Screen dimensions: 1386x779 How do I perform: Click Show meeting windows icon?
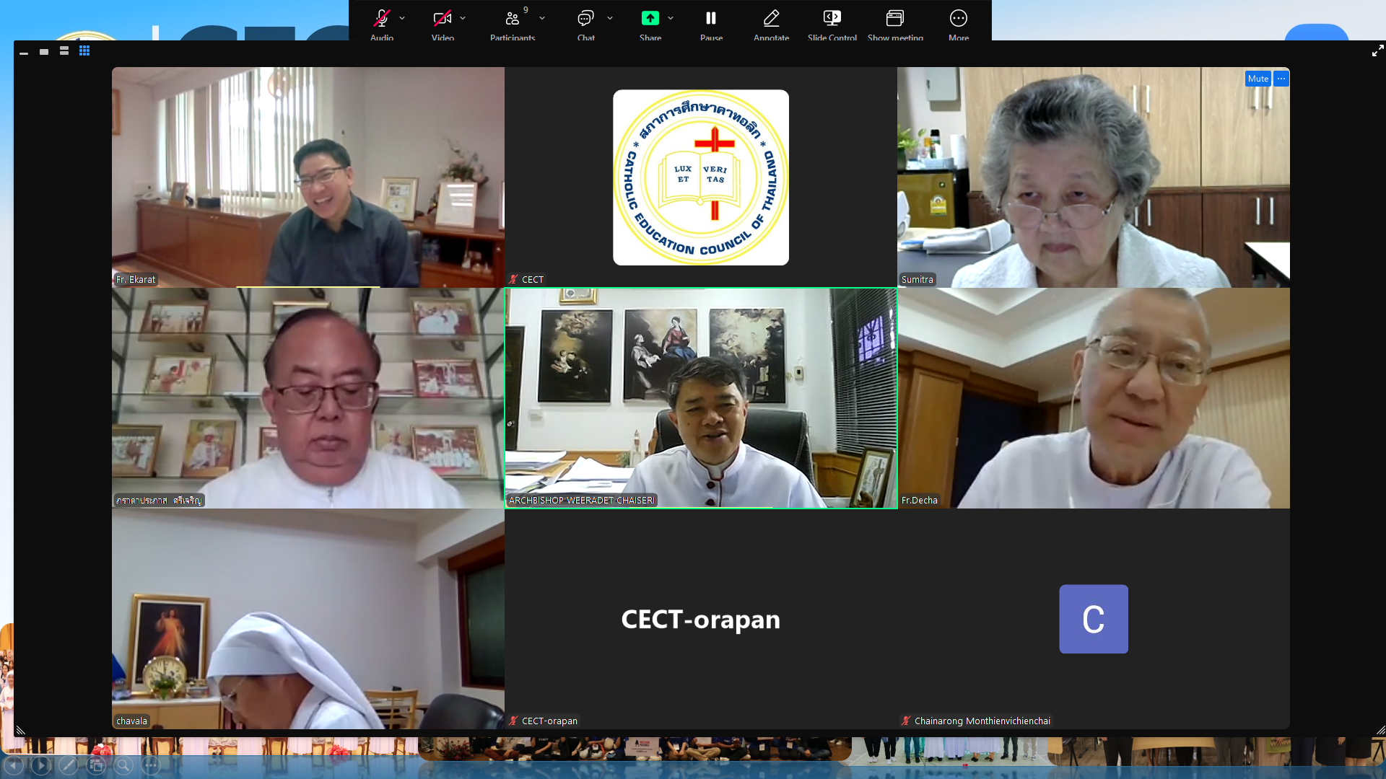click(895, 18)
